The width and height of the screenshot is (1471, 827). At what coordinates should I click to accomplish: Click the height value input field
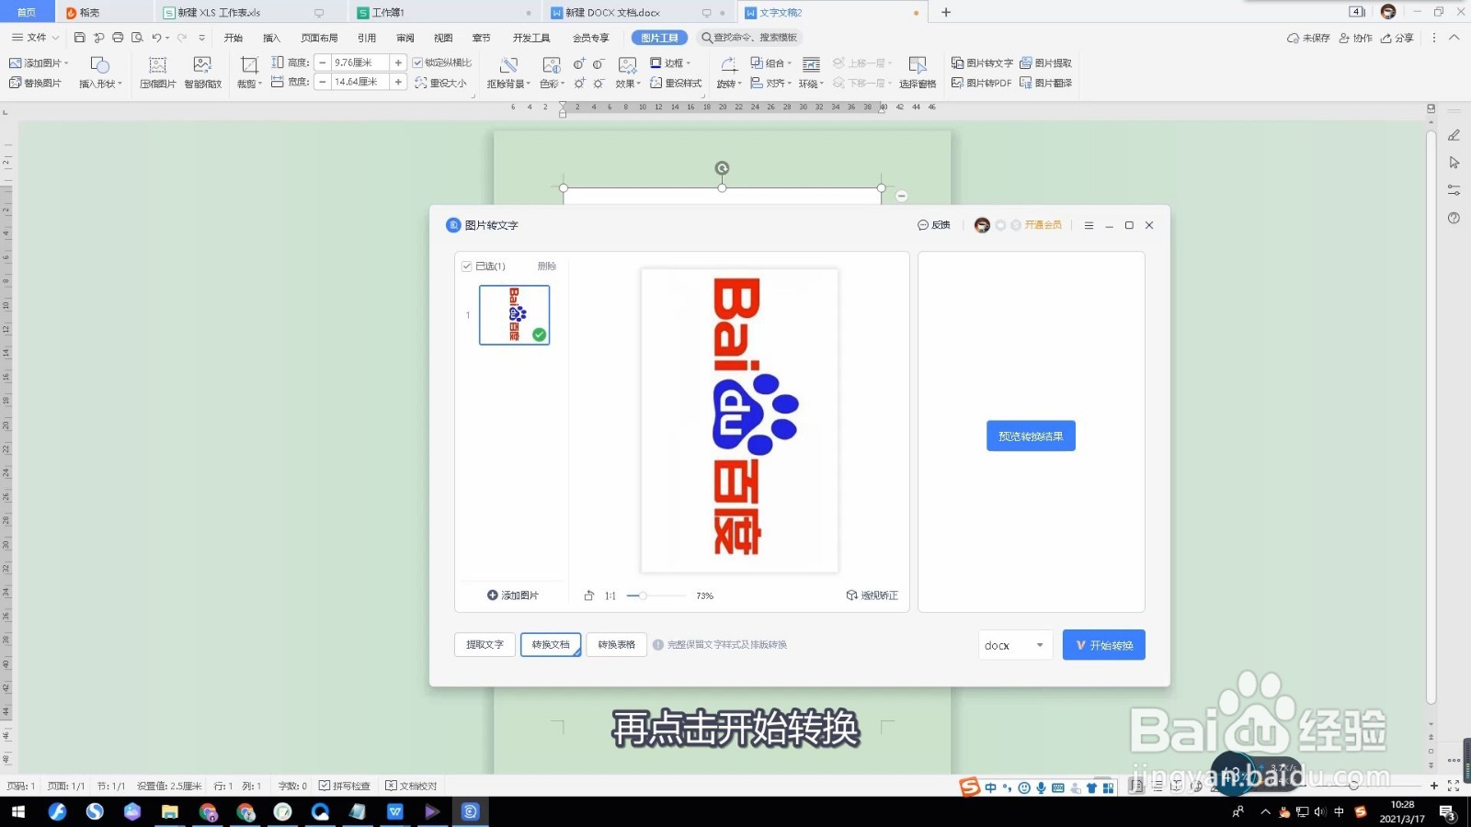pyautogui.click(x=360, y=62)
